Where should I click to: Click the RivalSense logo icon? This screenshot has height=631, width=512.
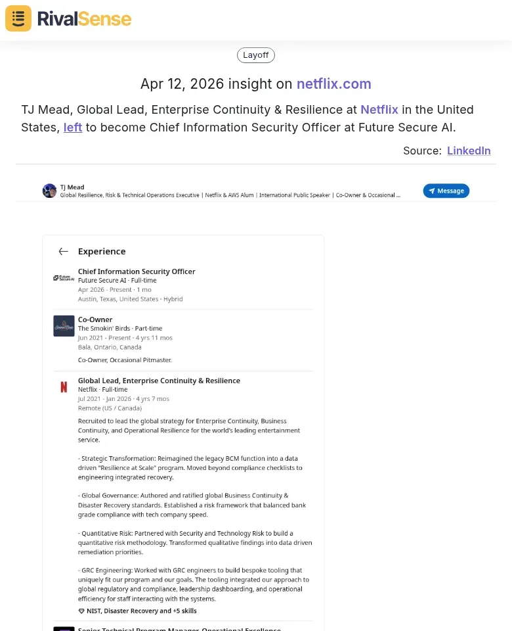[18, 18]
